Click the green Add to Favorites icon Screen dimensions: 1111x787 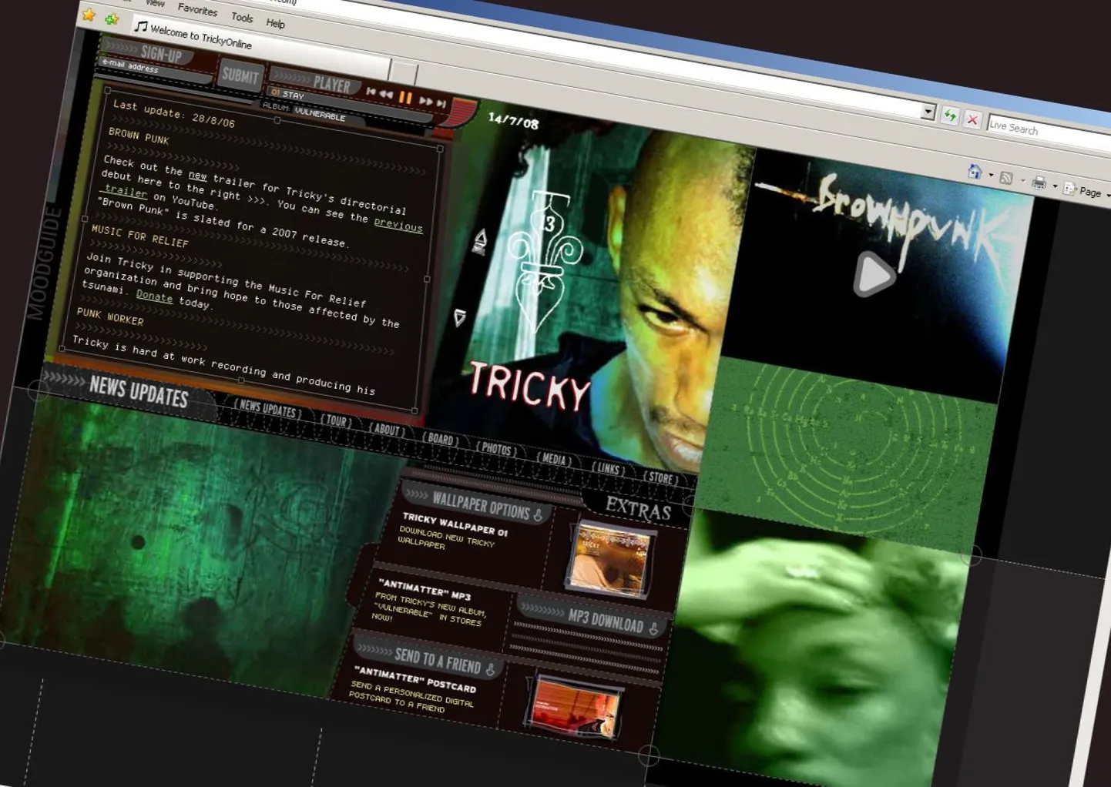pyautogui.click(x=112, y=19)
